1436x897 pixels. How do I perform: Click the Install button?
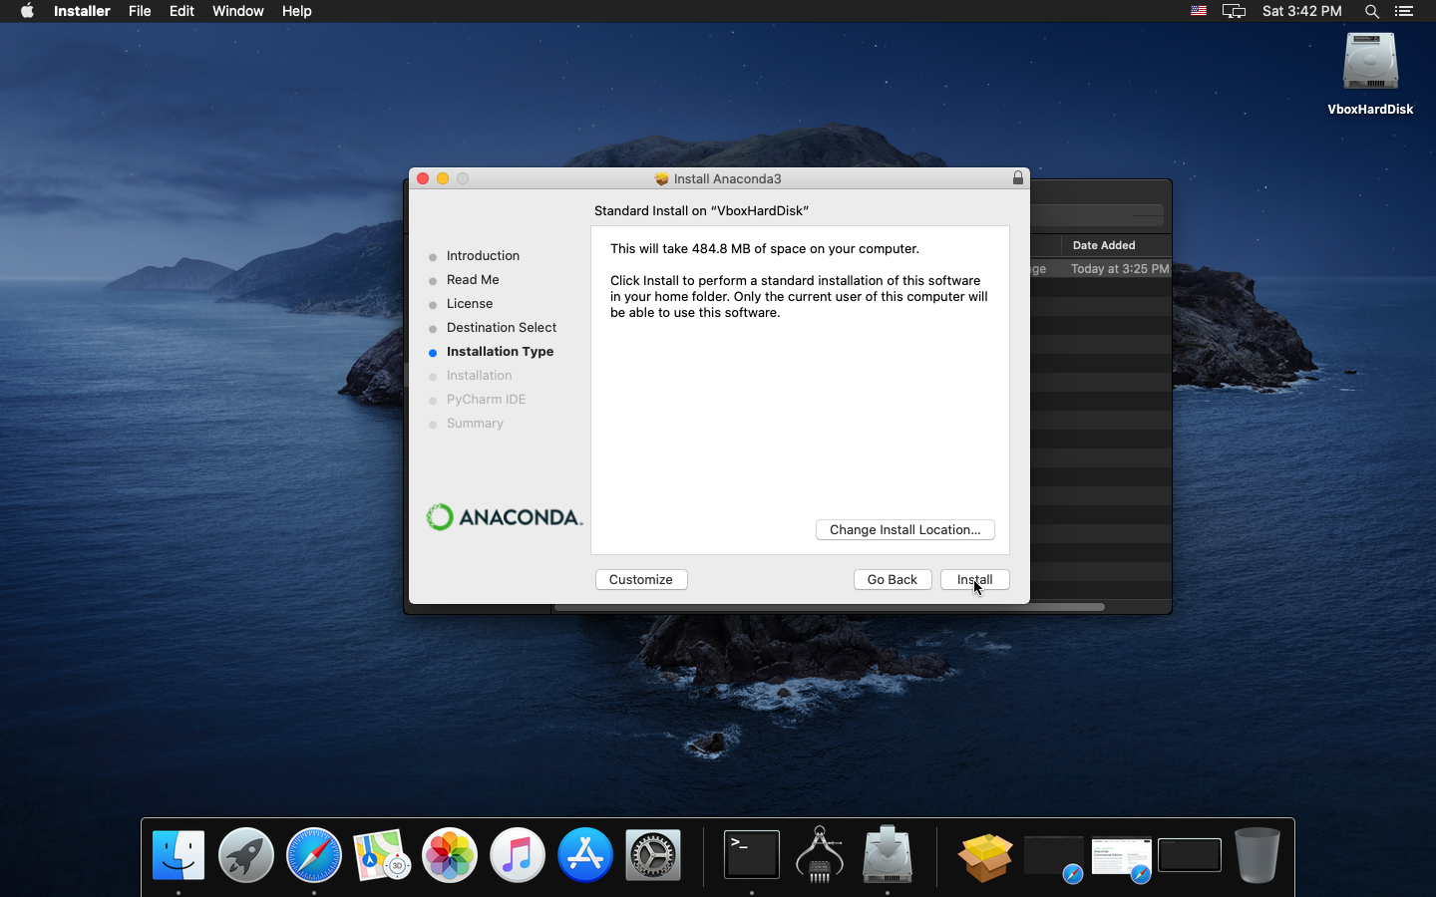click(974, 579)
